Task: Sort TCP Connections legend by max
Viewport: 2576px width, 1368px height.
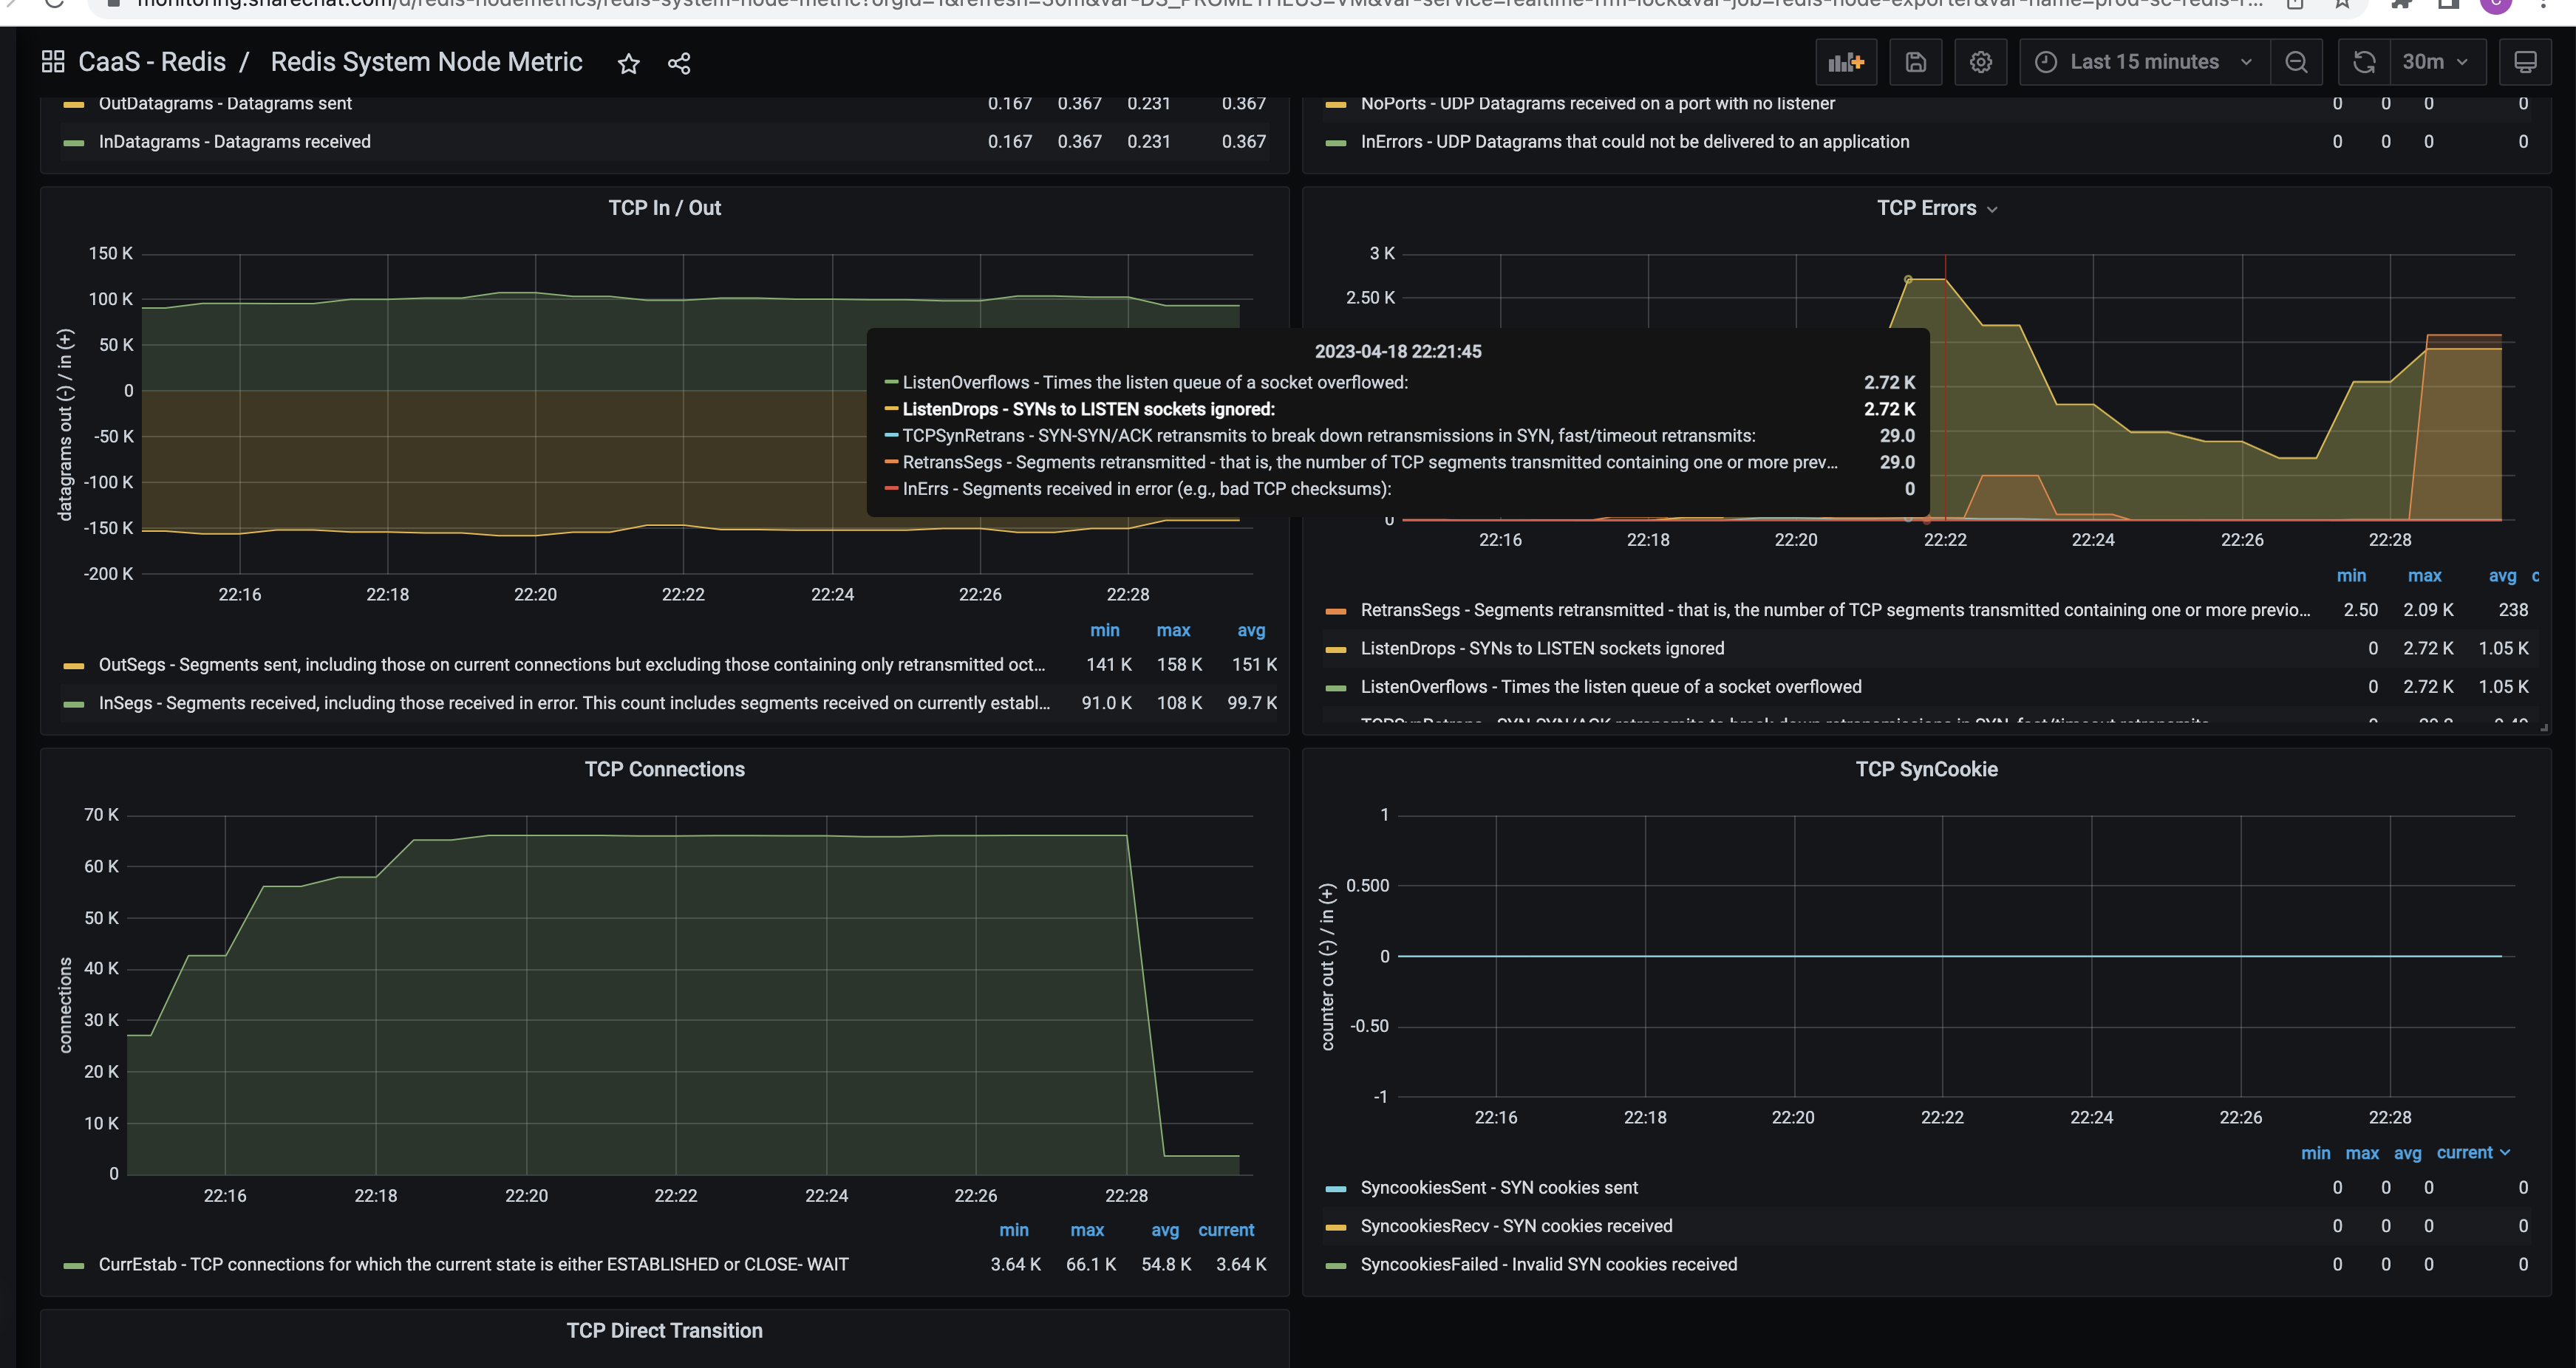Action: tap(1087, 1229)
